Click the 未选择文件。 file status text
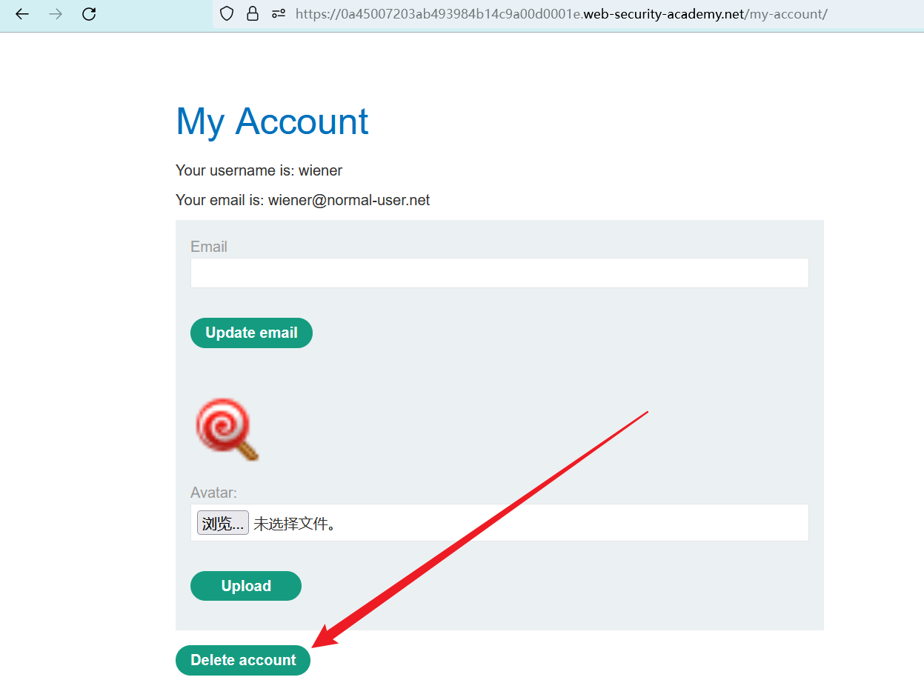924x700 pixels. 295,524
